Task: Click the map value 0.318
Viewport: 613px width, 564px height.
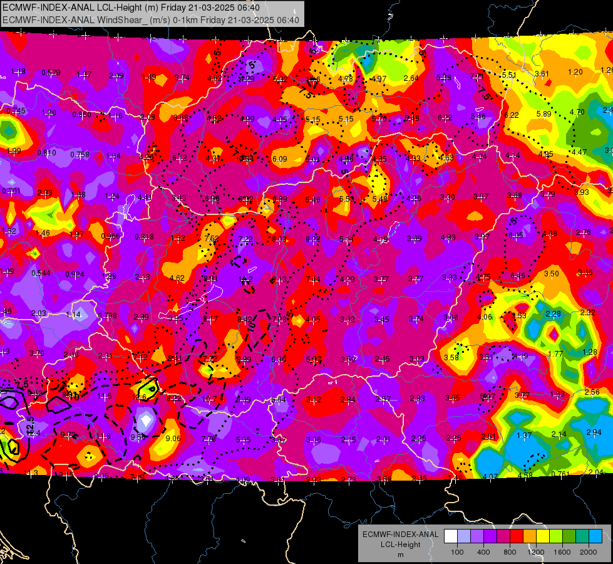Action: 144,237
